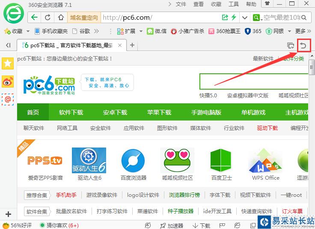The height and width of the screenshot is (229, 315).
Task: Click the skin shirt icon
Action: [x=267, y=3]
